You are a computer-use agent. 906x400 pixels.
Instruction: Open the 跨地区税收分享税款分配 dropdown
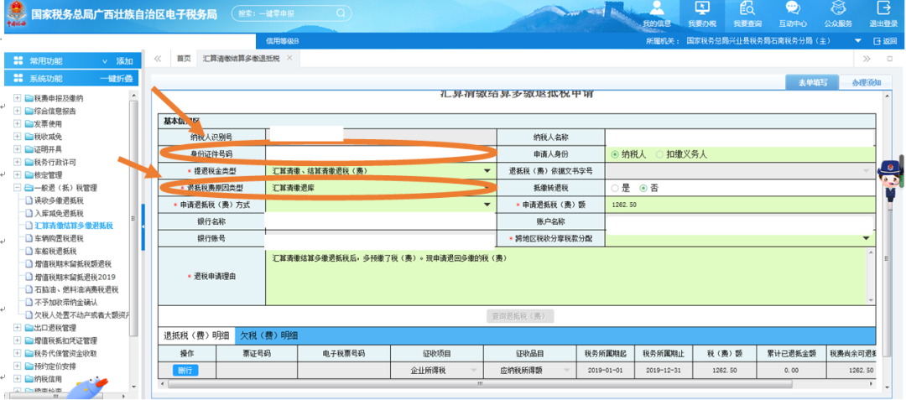tap(866, 238)
